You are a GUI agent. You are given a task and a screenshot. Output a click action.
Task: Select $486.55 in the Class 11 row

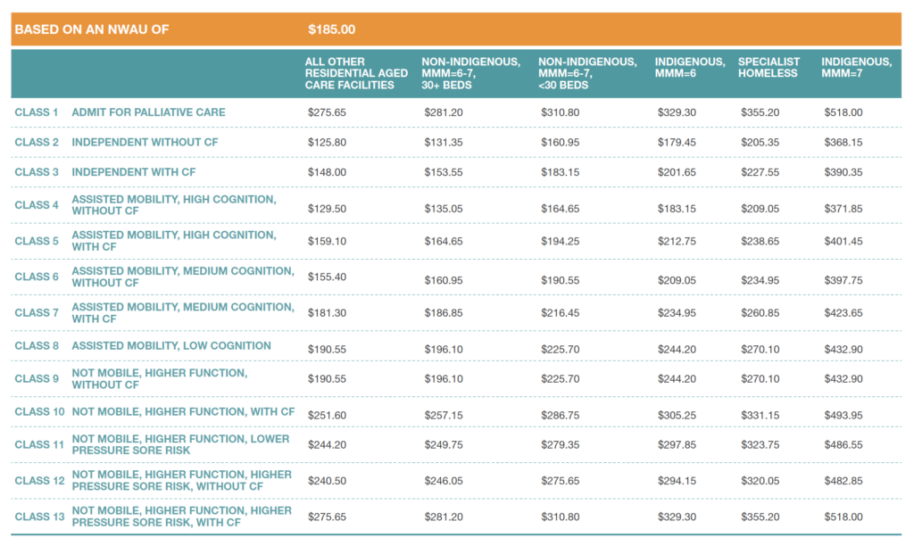tap(843, 444)
